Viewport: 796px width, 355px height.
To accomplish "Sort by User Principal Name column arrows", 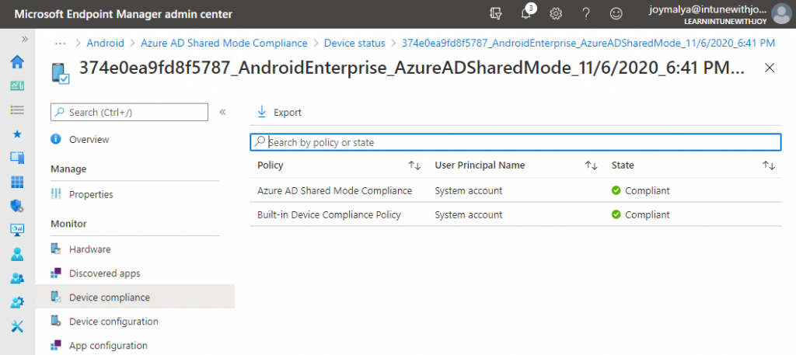I will (x=591, y=165).
